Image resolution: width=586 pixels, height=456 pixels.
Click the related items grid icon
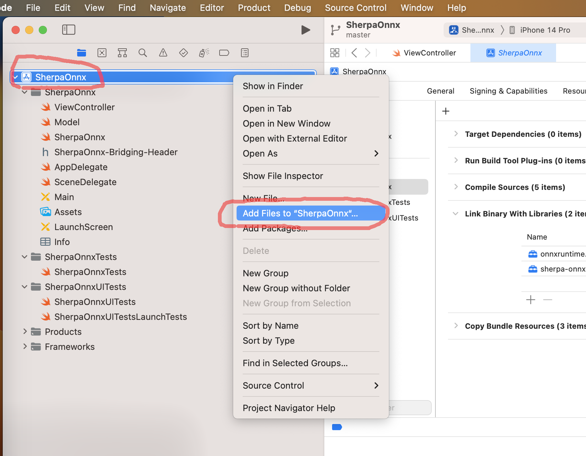pyautogui.click(x=335, y=53)
